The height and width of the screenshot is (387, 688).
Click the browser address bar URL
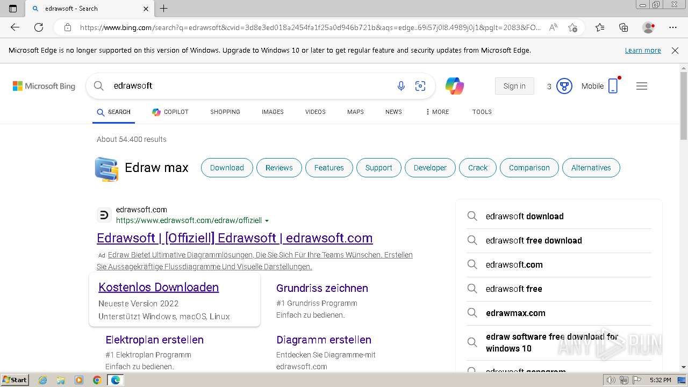click(311, 27)
